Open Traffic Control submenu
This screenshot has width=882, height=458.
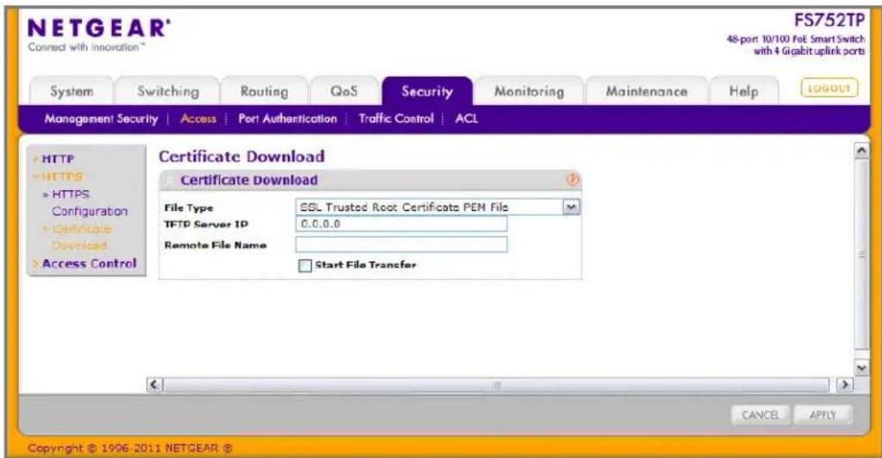pos(396,119)
